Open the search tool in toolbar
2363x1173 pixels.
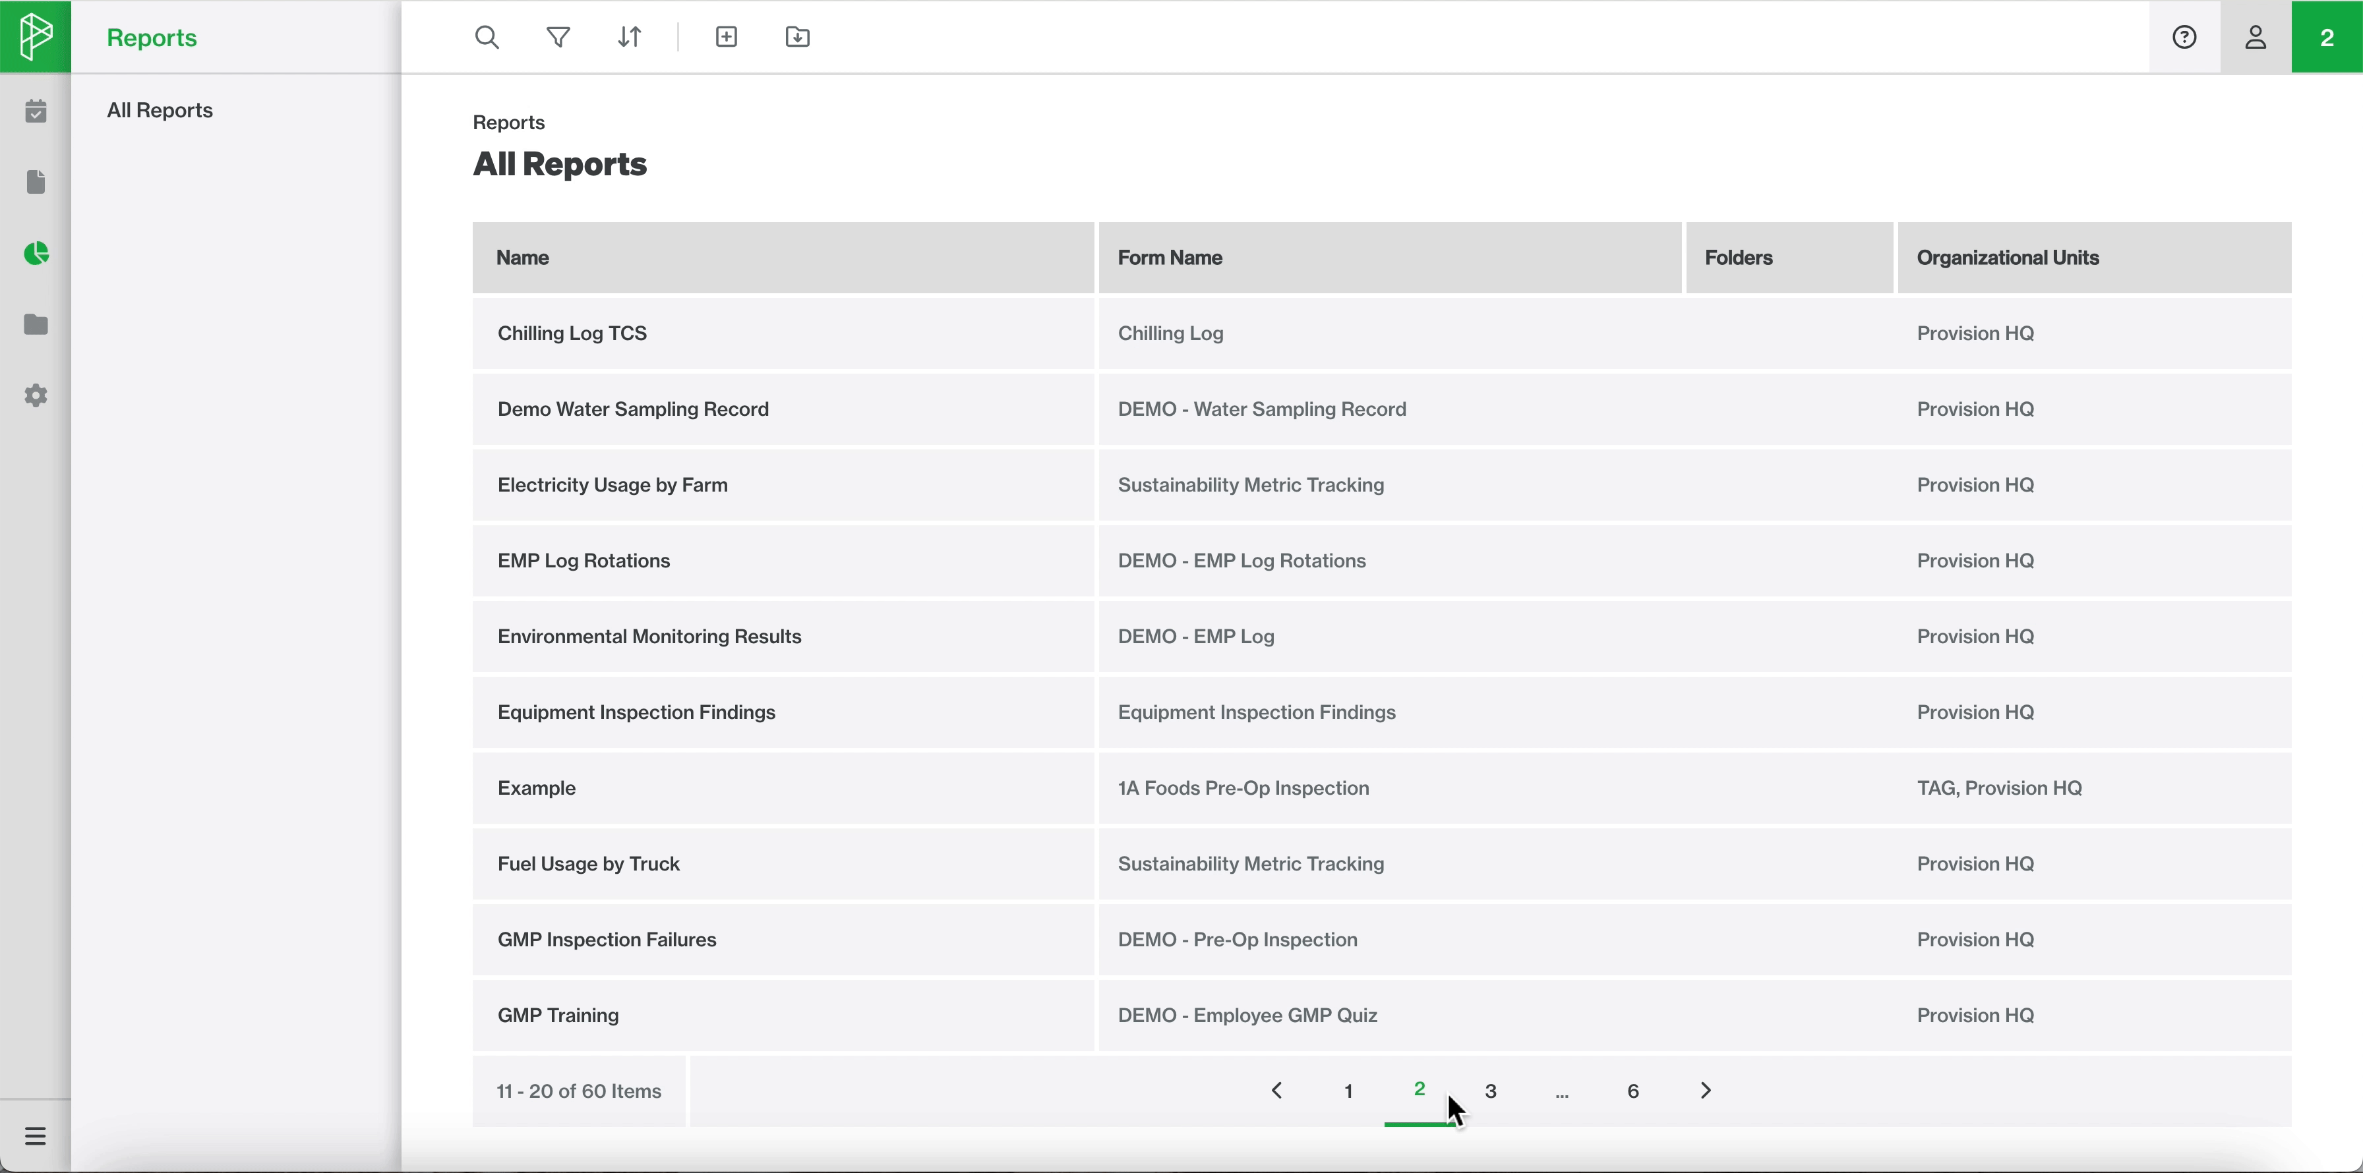pos(487,38)
